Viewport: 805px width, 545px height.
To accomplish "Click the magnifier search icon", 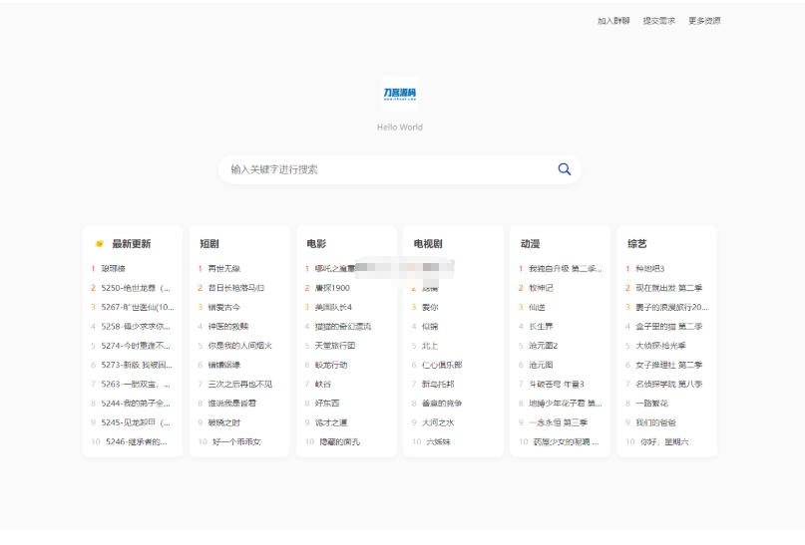I will (565, 169).
